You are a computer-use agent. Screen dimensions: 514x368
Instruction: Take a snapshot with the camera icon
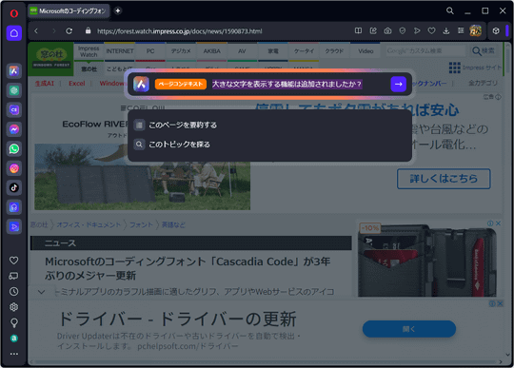(387, 30)
